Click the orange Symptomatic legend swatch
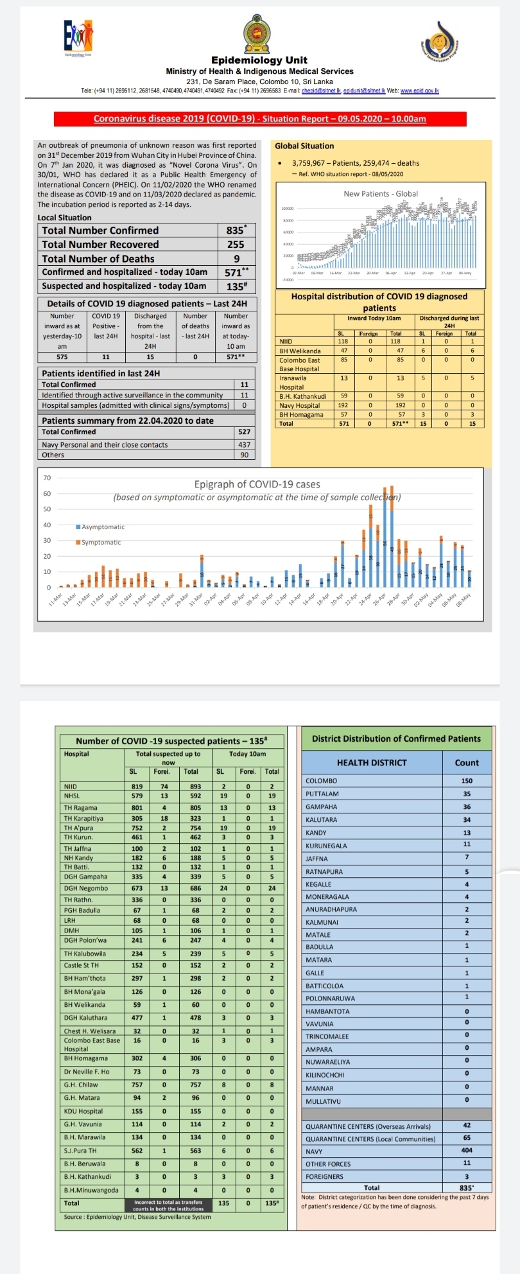 coord(79,543)
